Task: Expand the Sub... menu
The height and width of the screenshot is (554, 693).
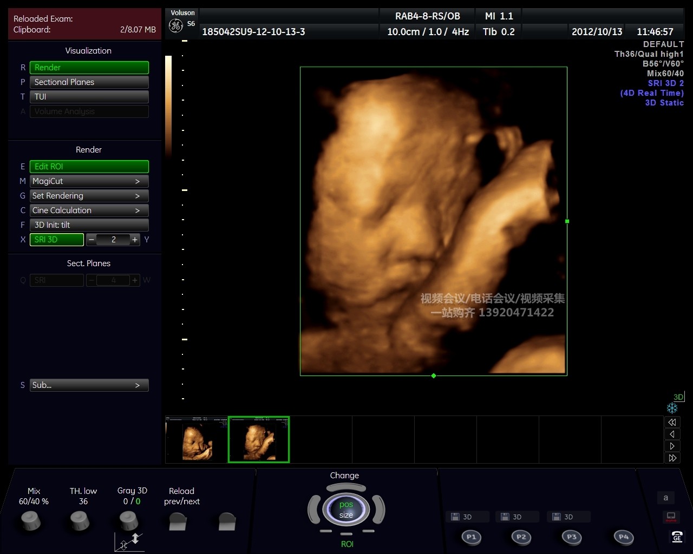Action: click(x=89, y=385)
